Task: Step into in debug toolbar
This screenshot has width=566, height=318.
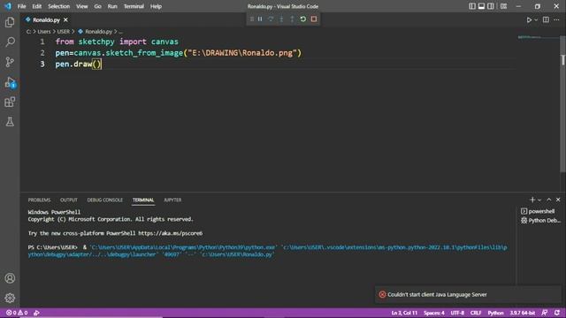Action: point(281,19)
